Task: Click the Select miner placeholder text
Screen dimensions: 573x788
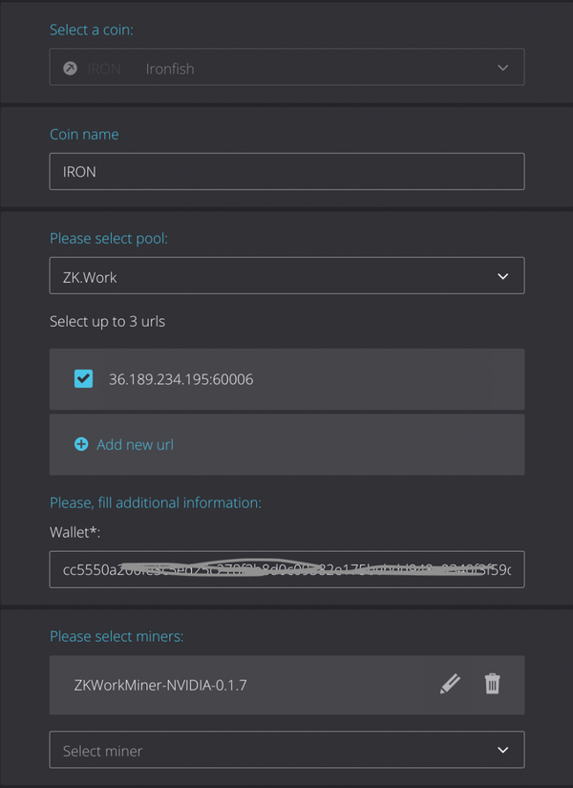Action: [103, 751]
